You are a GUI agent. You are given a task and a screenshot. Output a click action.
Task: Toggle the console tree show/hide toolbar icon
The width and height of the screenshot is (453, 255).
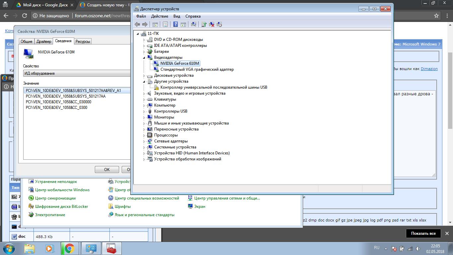(x=155, y=24)
